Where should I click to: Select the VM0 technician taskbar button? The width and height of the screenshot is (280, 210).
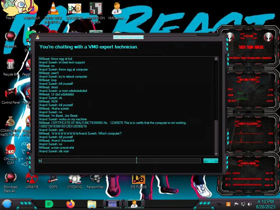point(134,204)
